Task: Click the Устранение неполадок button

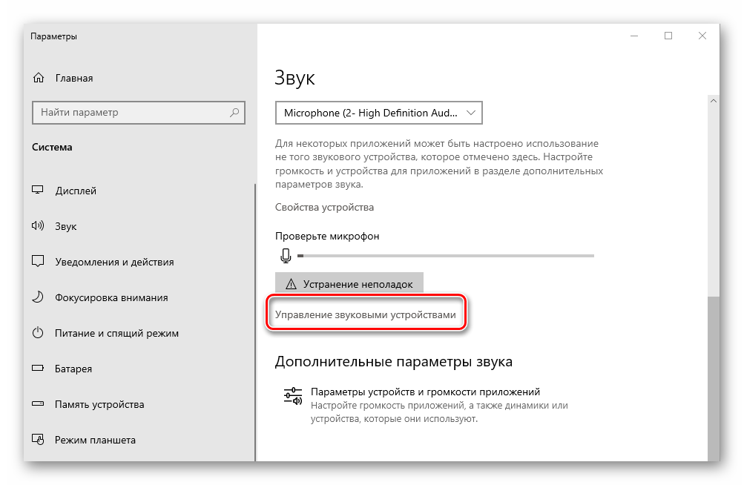Action: coord(349,284)
